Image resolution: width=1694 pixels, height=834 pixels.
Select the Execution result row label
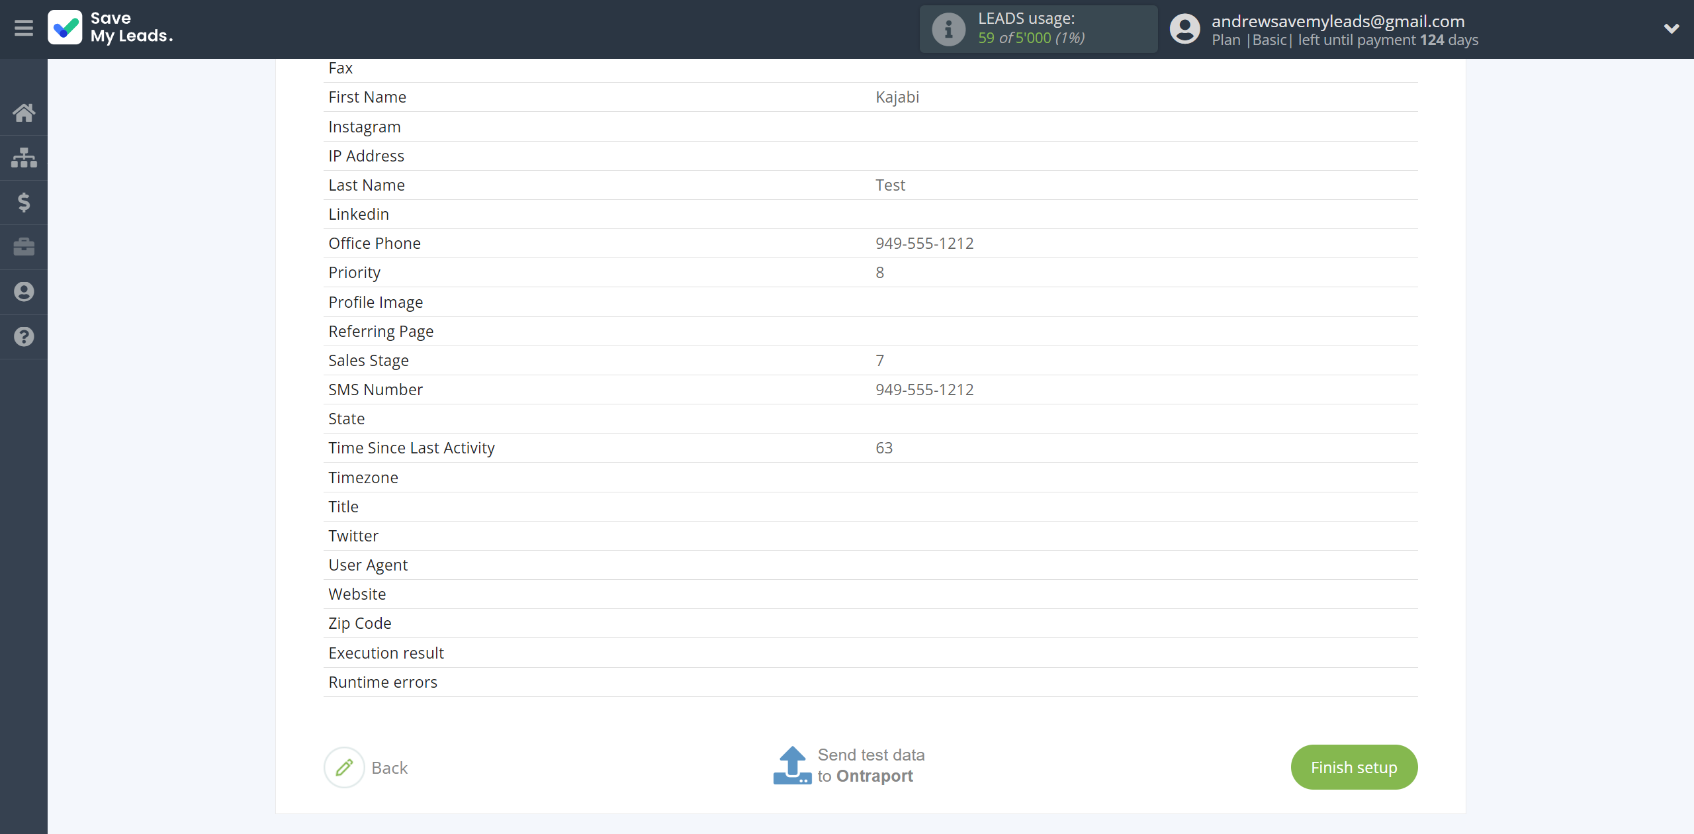click(386, 653)
